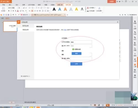The width and height of the screenshot is (138, 108).
Task: Click the Bold formatting icon
Action: click(x=9, y=11)
